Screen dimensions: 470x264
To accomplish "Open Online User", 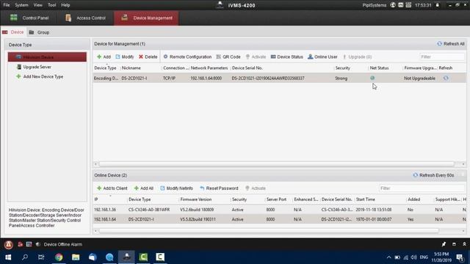I will (322, 57).
